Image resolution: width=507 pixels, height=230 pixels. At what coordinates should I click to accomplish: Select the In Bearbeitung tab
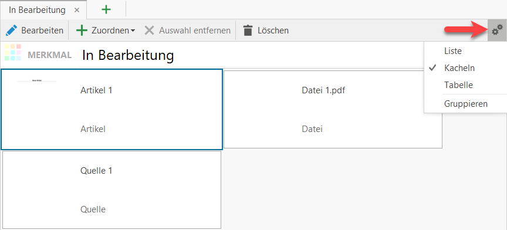click(37, 10)
